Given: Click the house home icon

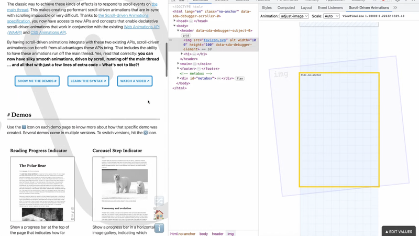Looking at the screenshot, I should pos(159,214).
